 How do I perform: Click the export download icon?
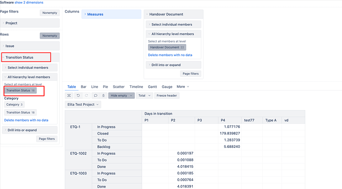pos(104,95)
